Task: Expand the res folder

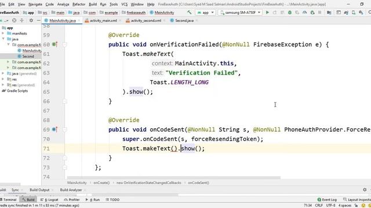Action: coord(3,79)
